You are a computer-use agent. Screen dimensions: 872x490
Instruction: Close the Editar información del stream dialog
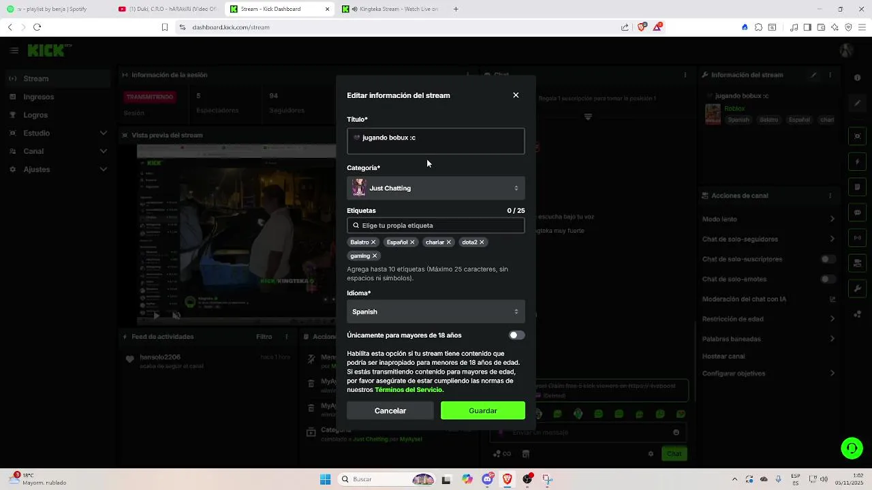(516, 95)
